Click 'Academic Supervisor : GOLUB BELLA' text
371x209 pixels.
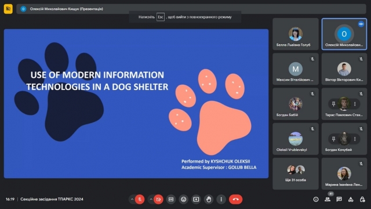(219, 167)
